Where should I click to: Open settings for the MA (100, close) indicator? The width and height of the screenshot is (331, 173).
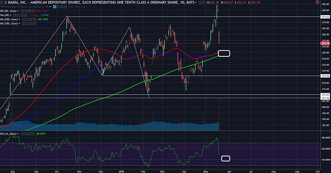(27, 23)
